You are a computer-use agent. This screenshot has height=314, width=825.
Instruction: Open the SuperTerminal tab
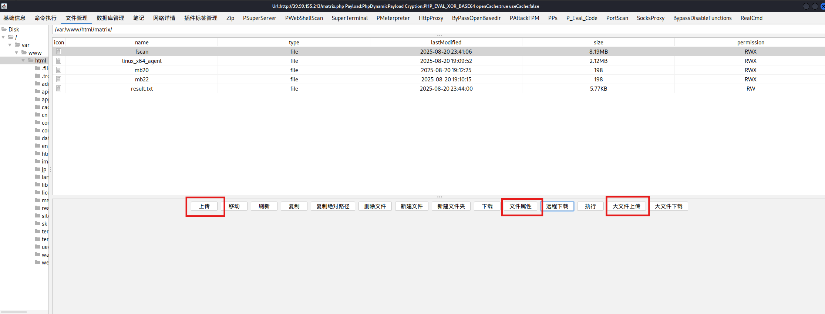point(350,18)
